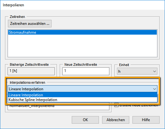Click the h value in Einheit box
This screenshot has width=165, height=129.
coord(119,71)
